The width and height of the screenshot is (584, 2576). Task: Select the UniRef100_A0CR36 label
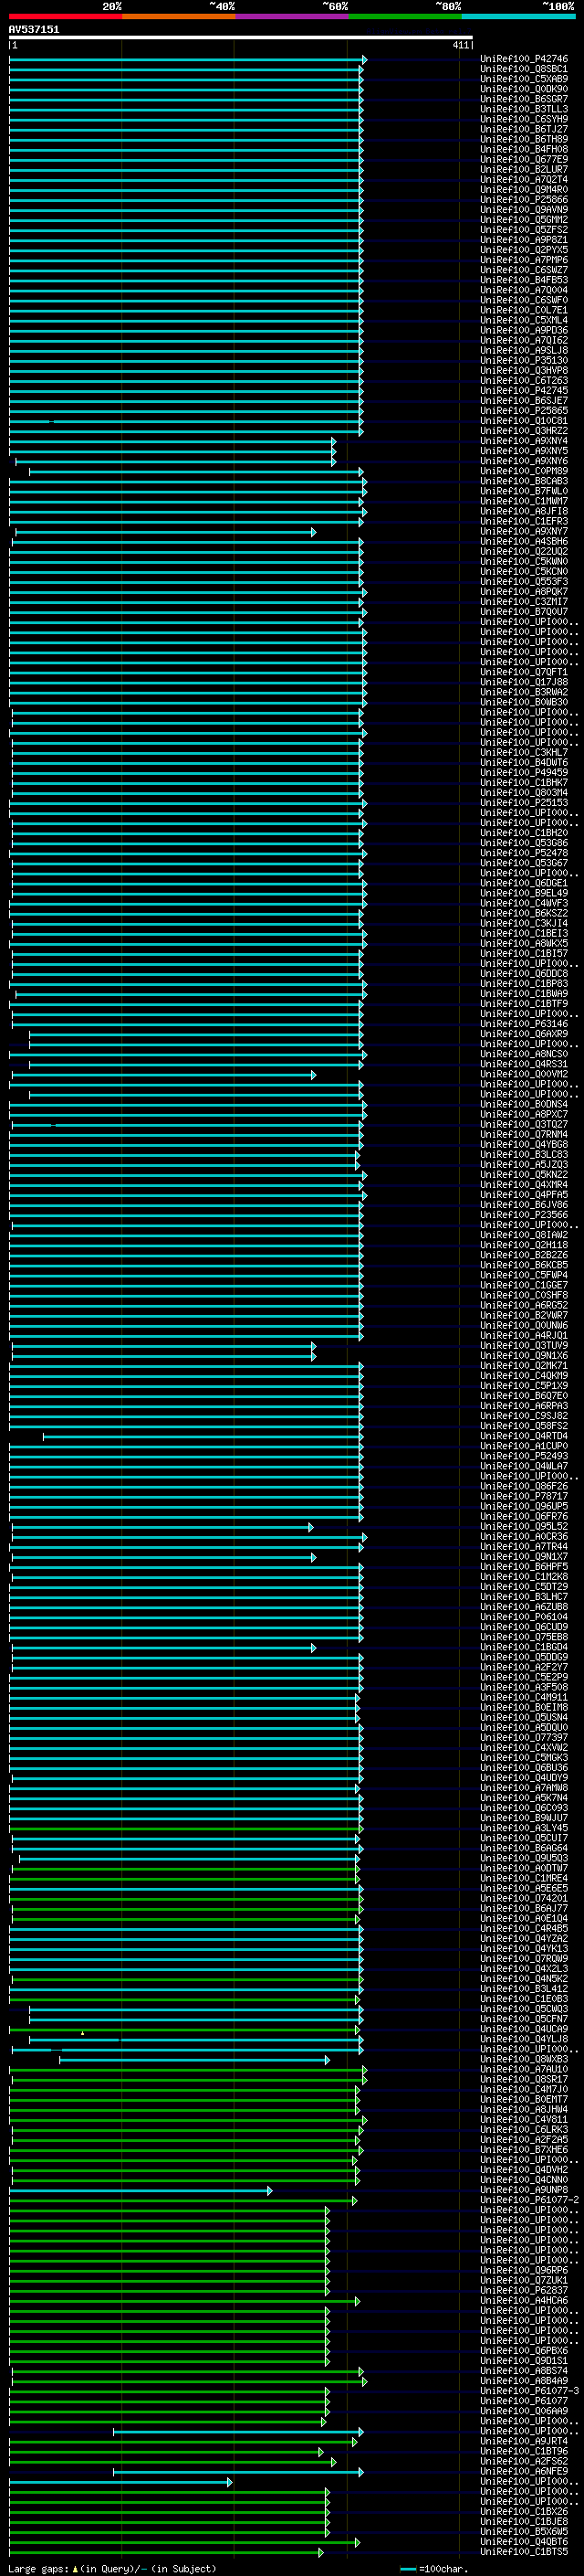point(524,1536)
